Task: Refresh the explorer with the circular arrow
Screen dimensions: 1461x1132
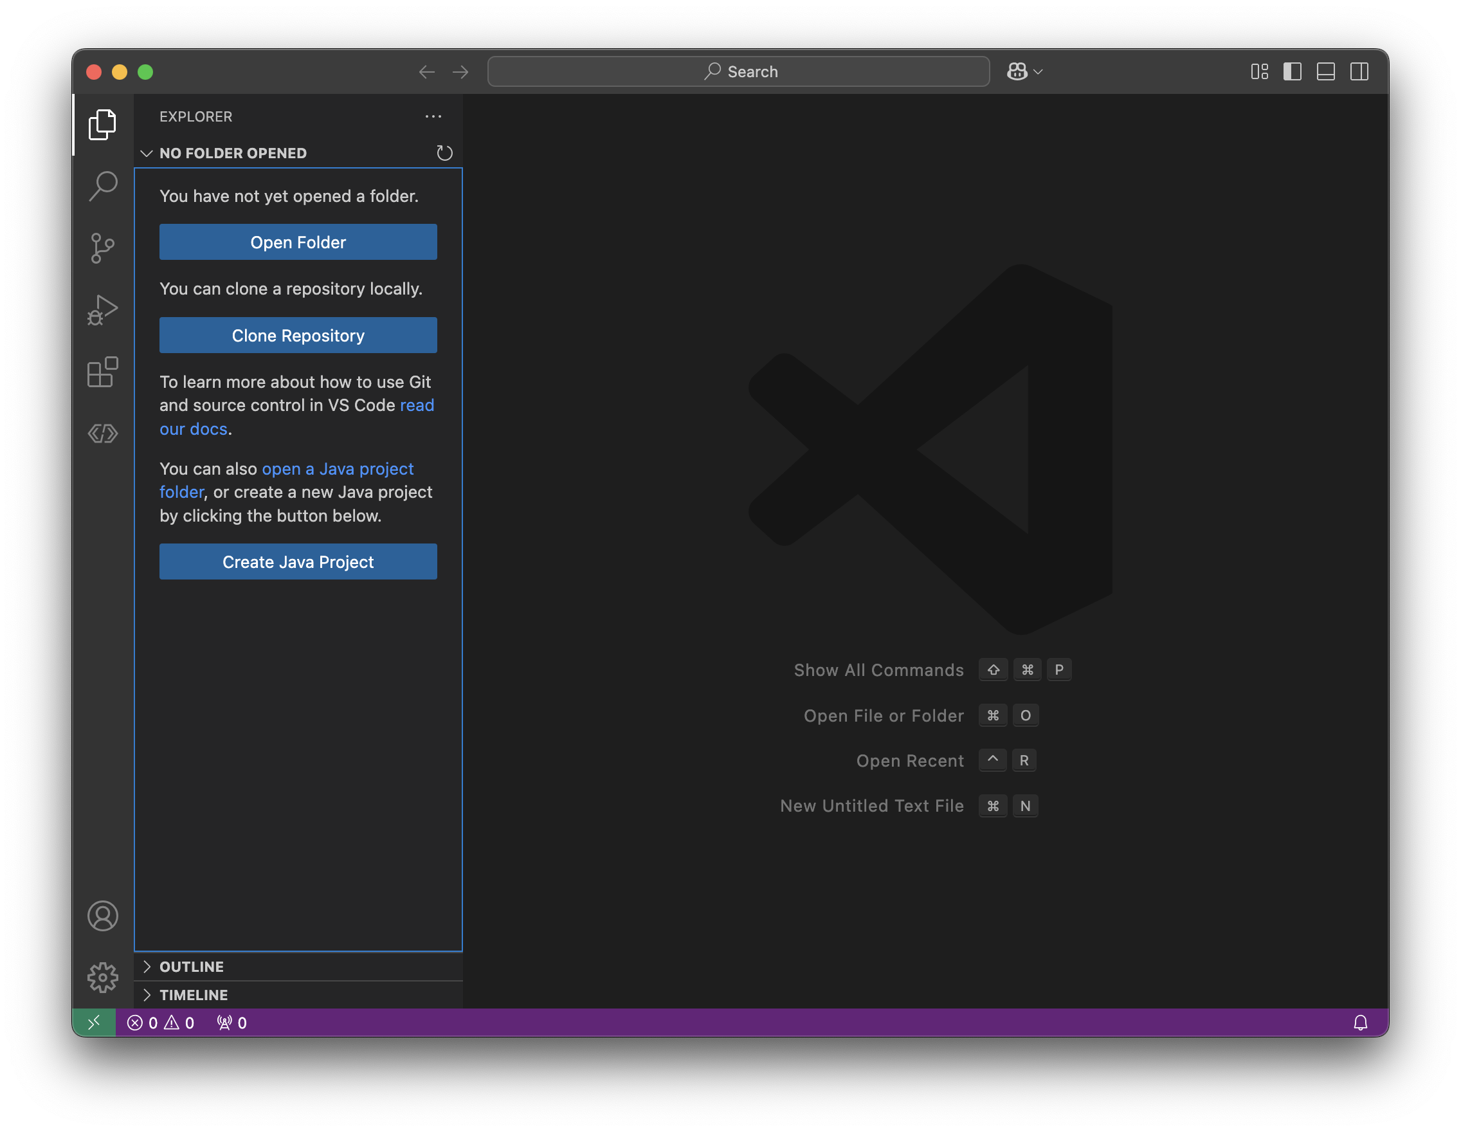Action: tap(444, 153)
